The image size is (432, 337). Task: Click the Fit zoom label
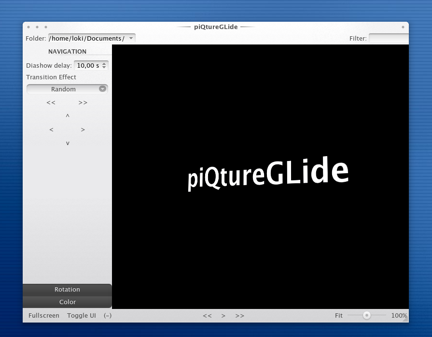point(339,315)
